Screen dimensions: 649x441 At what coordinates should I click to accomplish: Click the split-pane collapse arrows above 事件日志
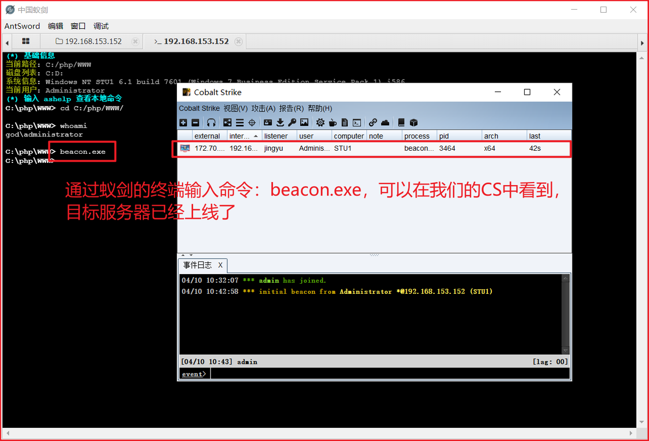(187, 255)
